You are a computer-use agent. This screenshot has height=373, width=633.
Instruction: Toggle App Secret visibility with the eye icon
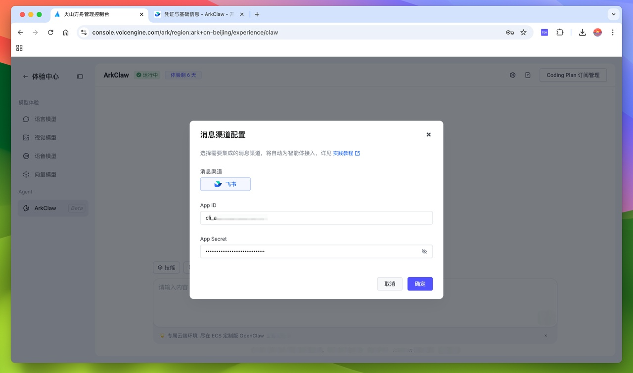click(424, 251)
